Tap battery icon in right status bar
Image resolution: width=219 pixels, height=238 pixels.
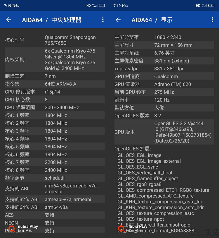click(x=211, y=6)
